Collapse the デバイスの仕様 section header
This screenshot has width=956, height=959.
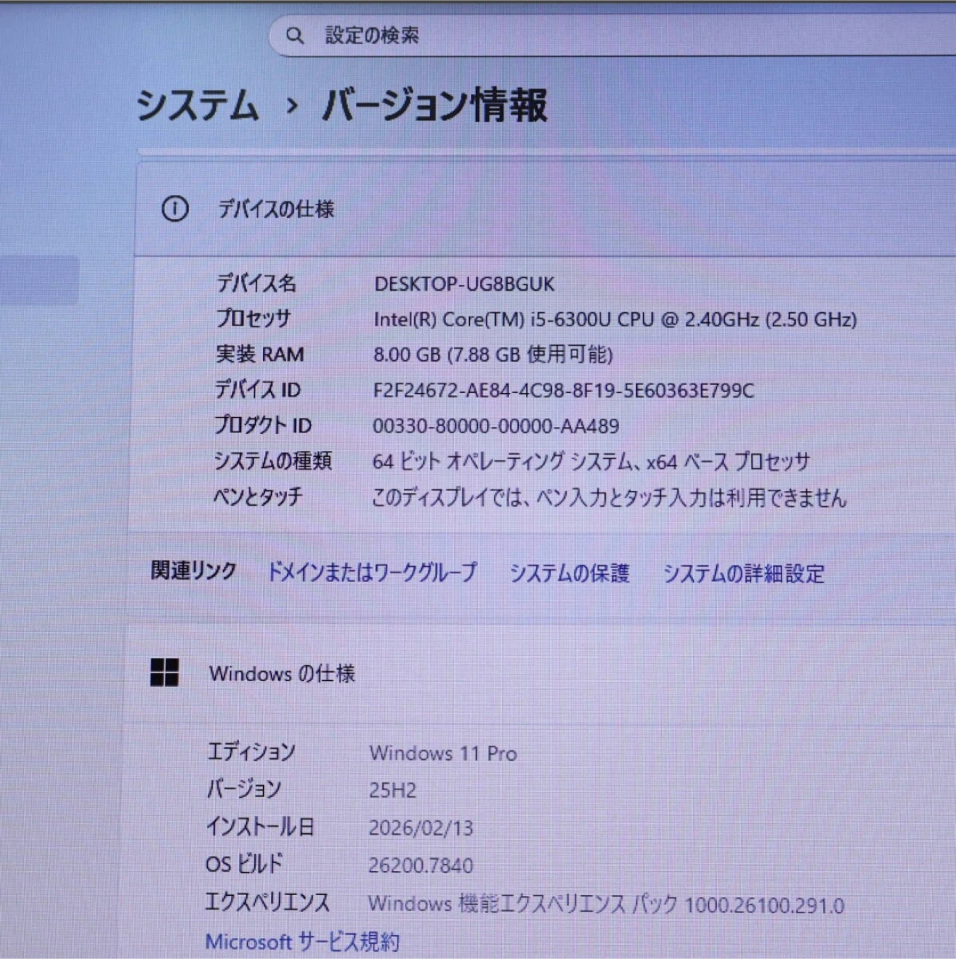point(546,209)
